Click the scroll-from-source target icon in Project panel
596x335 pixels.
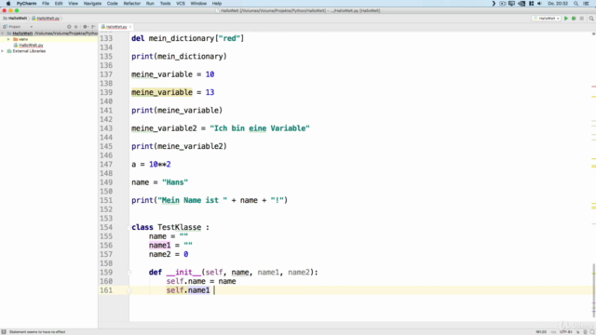[69, 27]
